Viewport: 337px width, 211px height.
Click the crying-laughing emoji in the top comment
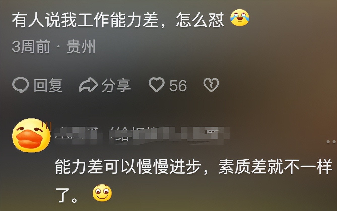[x=240, y=18]
